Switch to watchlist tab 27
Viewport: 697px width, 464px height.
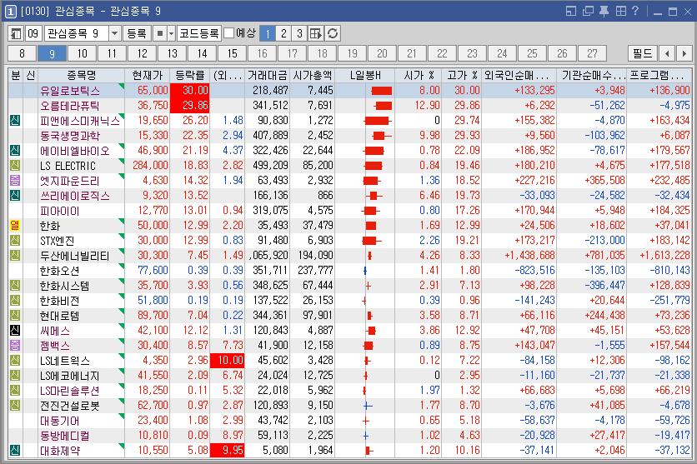click(592, 53)
